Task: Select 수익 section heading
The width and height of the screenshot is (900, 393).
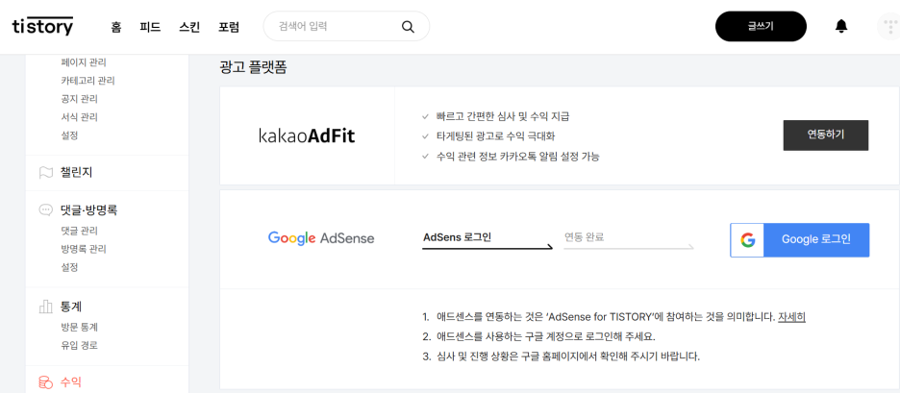Action: [71, 381]
